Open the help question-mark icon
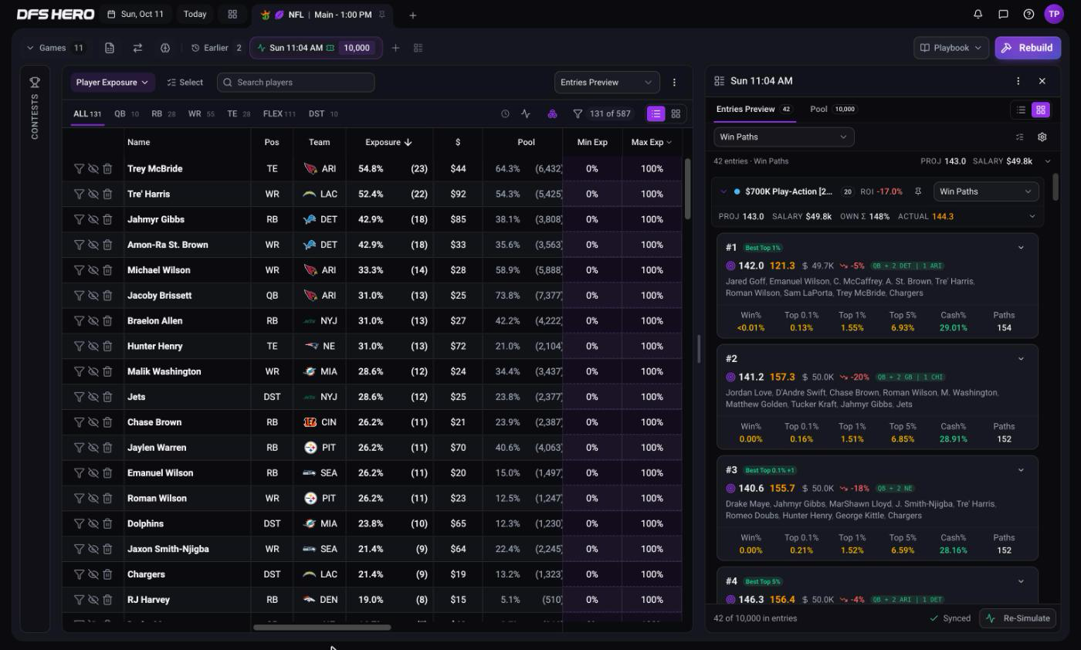 pos(1028,14)
